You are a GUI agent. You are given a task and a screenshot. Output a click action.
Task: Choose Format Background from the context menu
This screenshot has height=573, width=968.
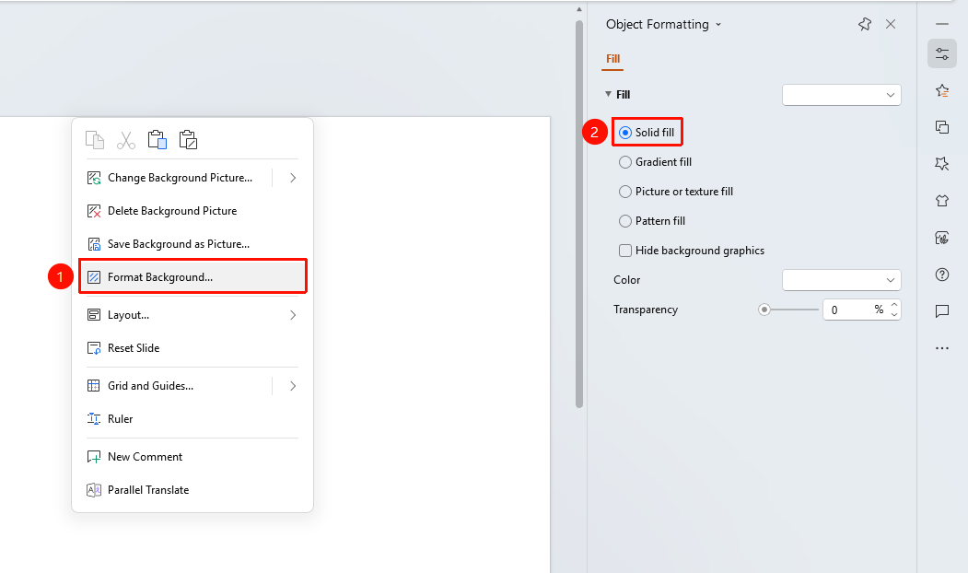(x=192, y=277)
